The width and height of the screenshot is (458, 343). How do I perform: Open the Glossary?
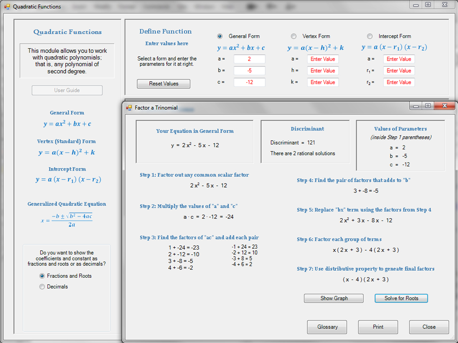click(327, 327)
